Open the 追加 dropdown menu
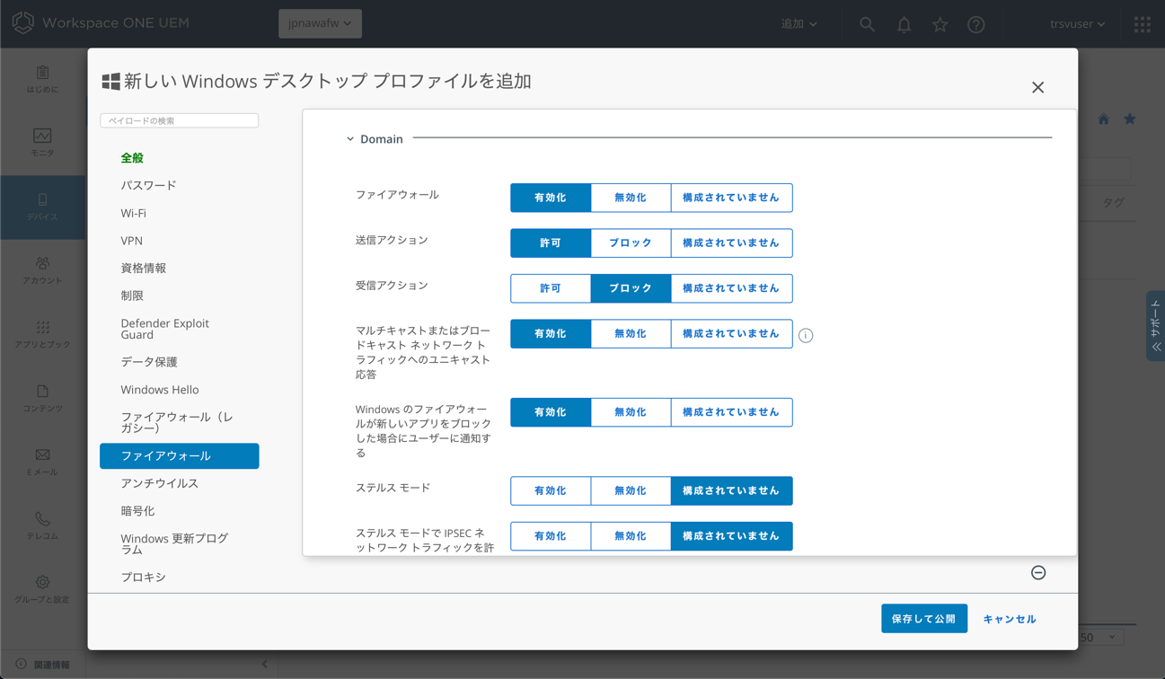 (799, 24)
